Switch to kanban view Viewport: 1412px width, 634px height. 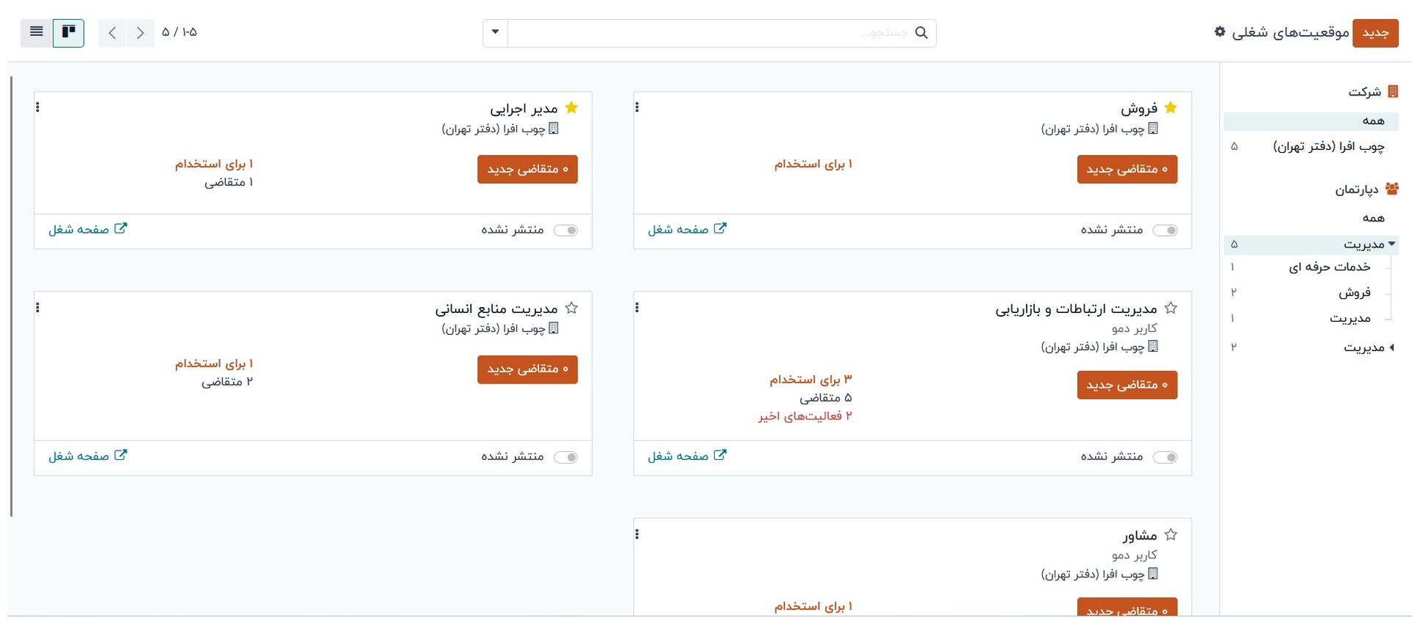(x=68, y=32)
